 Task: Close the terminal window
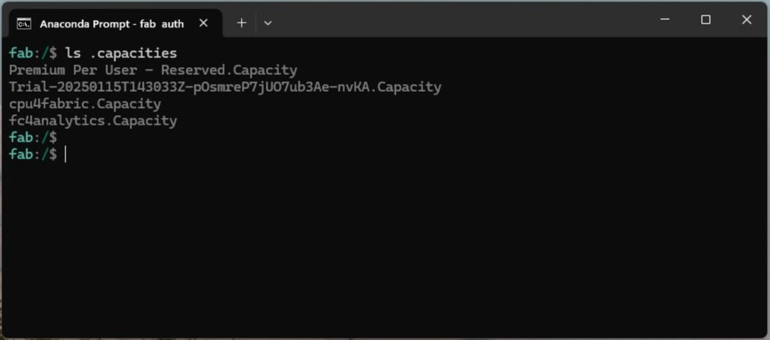click(747, 20)
